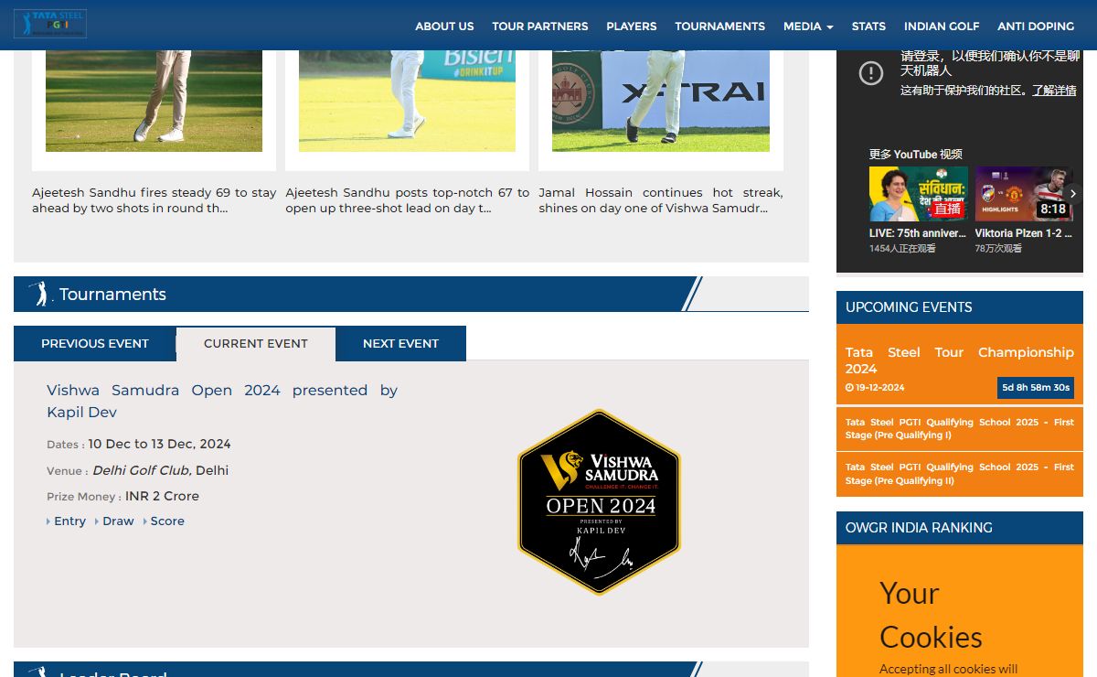Open Vishwa Samudra Open 2024 tournament title

pyautogui.click(x=222, y=401)
